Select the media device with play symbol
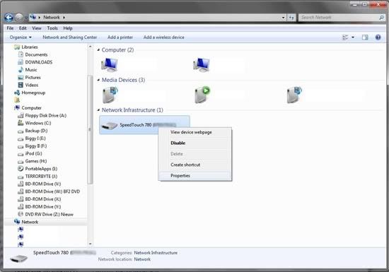Viewport: 389px width, 272px height. pos(202,95)
